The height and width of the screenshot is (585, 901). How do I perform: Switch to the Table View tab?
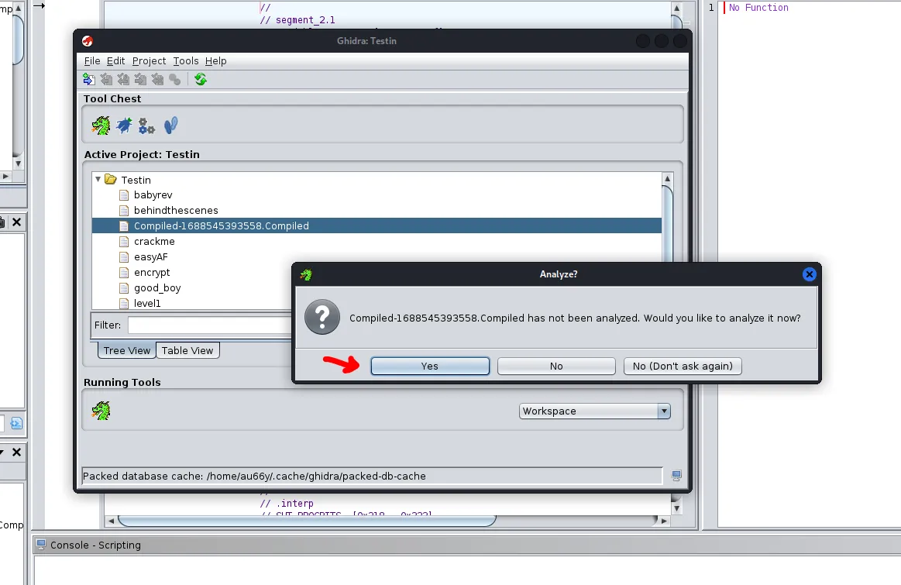tap(187, 351)
